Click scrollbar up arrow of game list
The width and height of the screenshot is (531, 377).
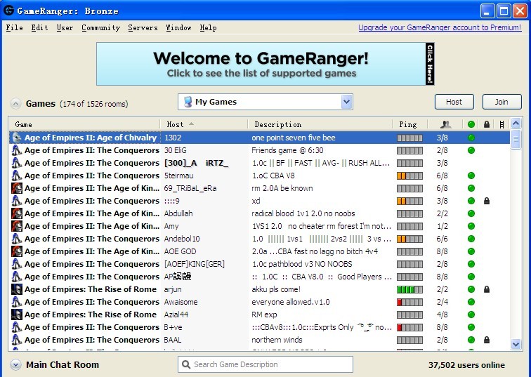click(x=516, y=124)
